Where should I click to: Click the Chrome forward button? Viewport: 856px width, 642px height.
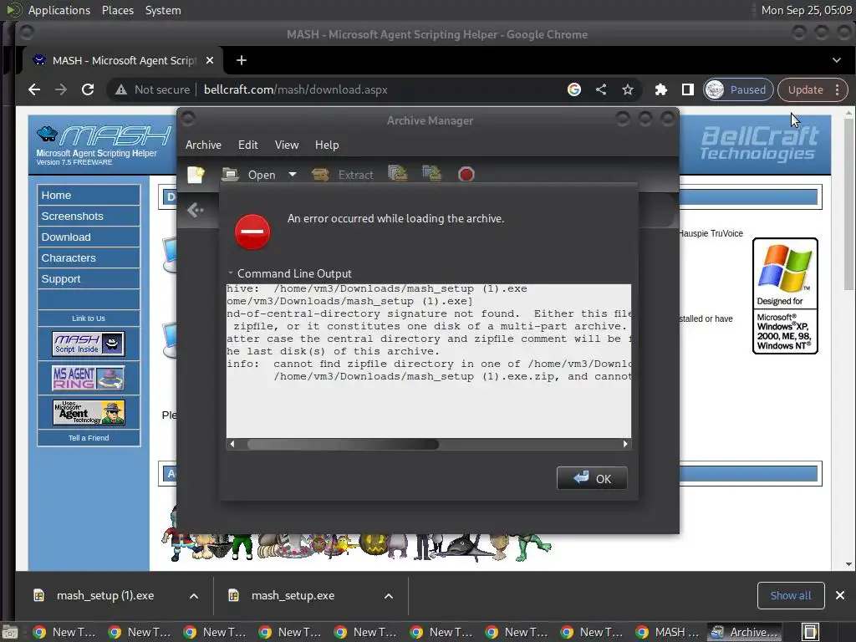click(x=60, y=89)
